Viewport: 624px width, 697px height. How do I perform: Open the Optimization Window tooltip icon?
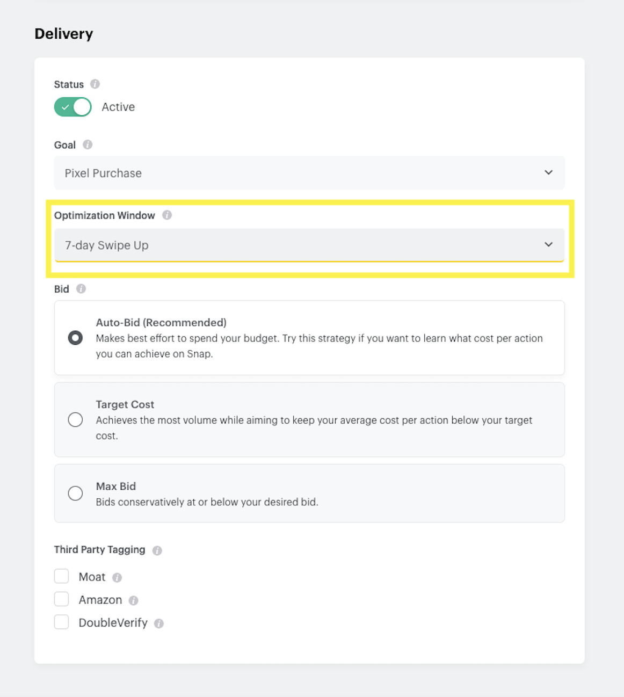(167, 215)
